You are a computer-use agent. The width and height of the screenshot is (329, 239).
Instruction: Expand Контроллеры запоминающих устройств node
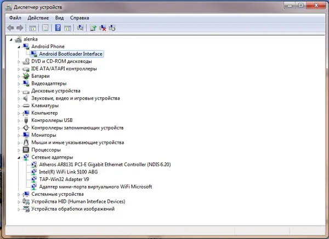point(19,128)
